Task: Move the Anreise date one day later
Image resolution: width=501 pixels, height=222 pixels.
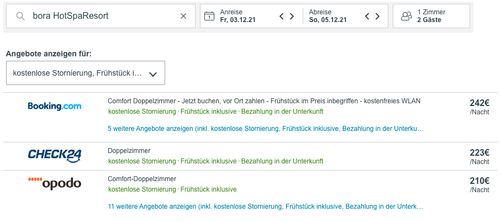Action: (292, 16)
